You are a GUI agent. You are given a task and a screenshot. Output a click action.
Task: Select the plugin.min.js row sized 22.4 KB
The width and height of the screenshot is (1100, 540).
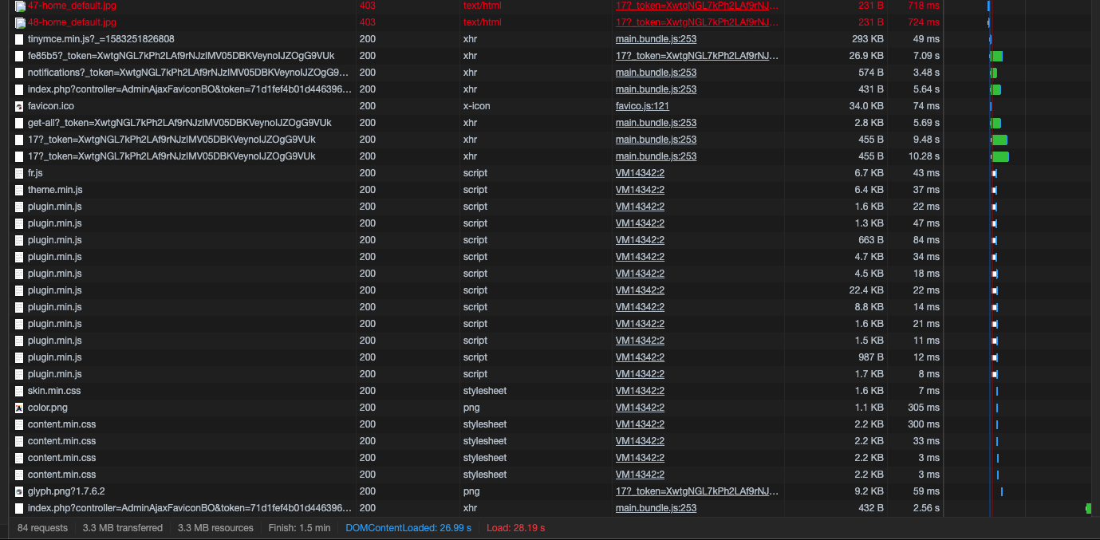[550, 290]
